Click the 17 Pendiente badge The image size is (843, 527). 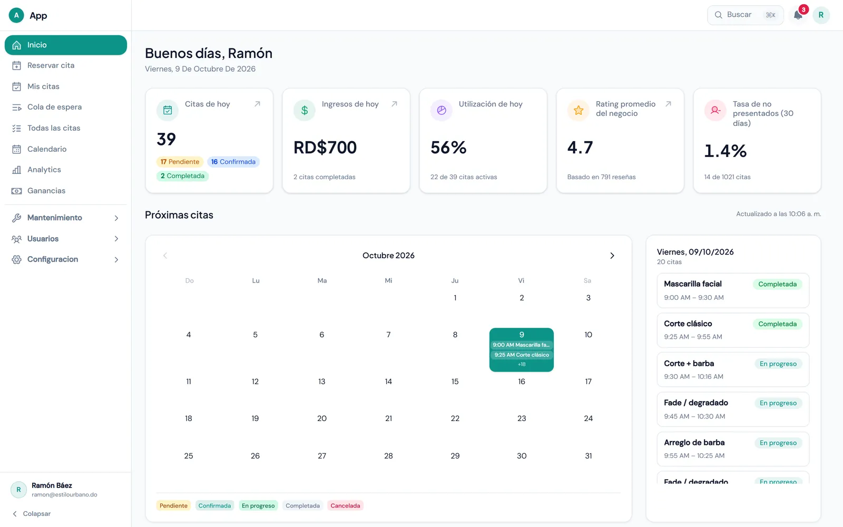pyautogui.click(x=180, y=162)
